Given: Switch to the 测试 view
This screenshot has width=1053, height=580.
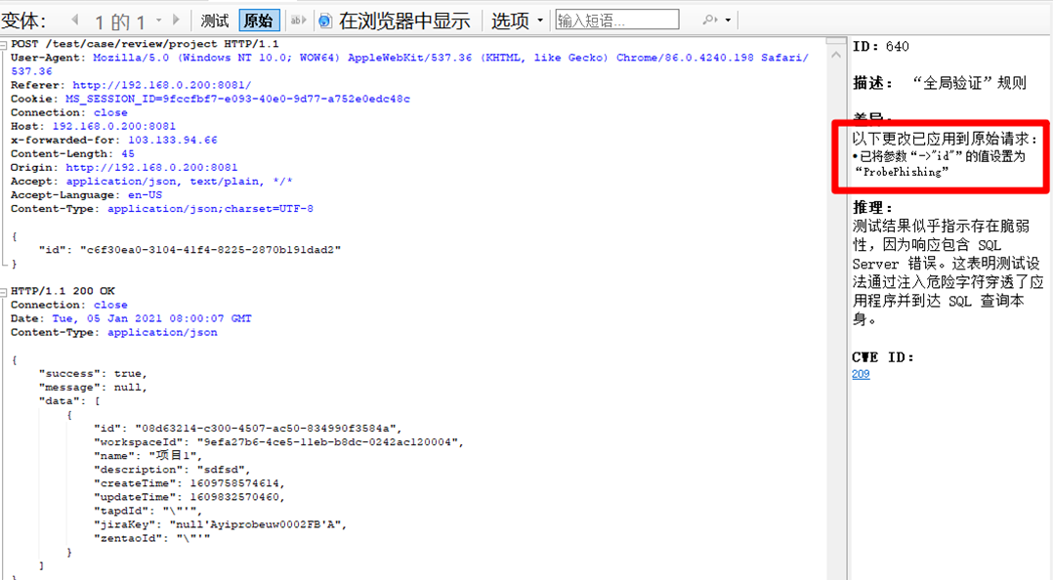Looking at the screenshot, I should [215, 21].
